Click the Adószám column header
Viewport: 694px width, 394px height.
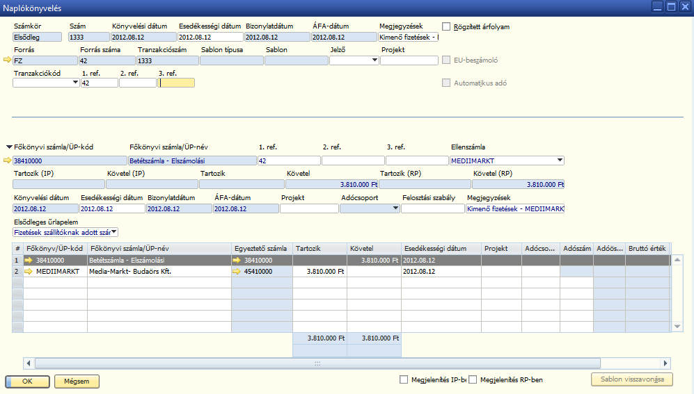pos(577,248)
